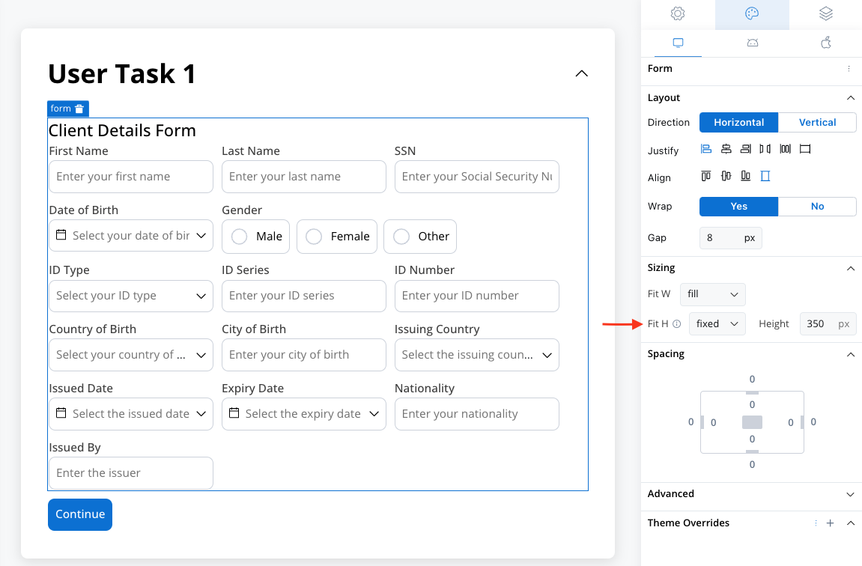
Task: Set Wrap to No
Action: point(818,207)
